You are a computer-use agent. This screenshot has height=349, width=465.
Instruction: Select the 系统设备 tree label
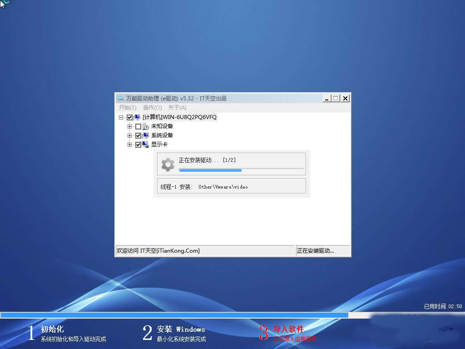[162, 135]
